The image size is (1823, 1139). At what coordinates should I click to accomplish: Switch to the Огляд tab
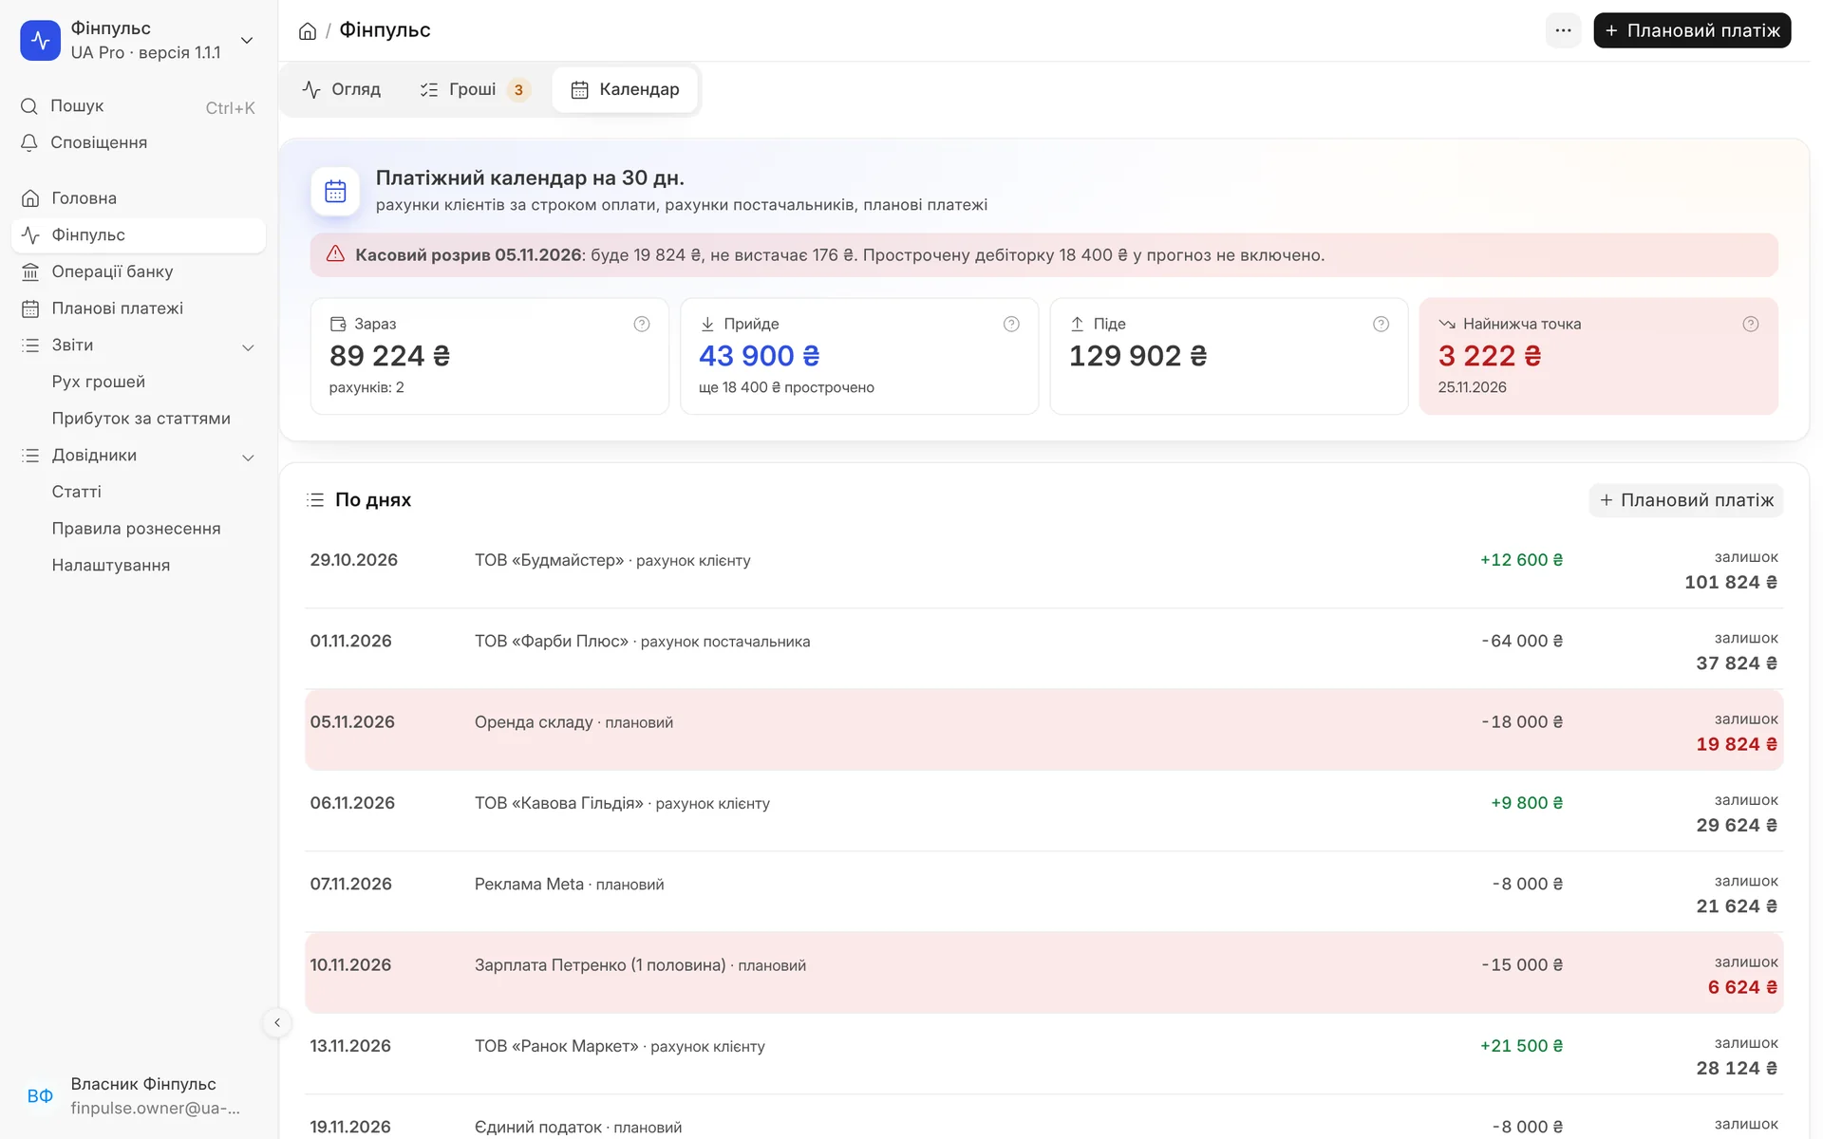tap(341, 89)
